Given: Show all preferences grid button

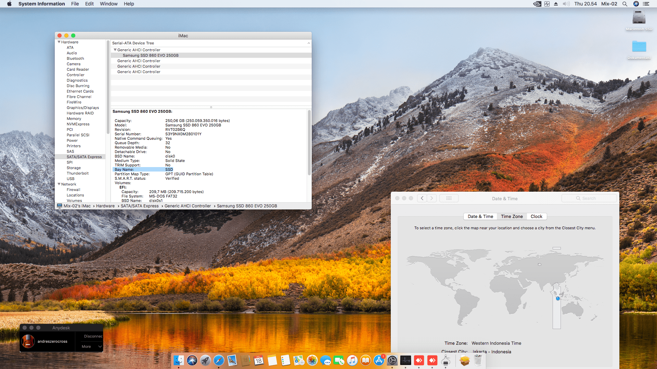Looking at the screenshot, I should [x=449, y=198].
